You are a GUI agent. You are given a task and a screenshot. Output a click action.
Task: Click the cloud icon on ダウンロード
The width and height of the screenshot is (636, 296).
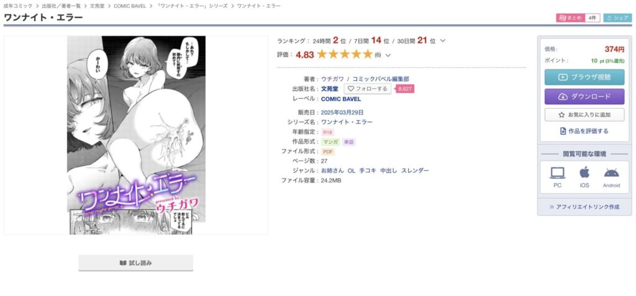563,97
